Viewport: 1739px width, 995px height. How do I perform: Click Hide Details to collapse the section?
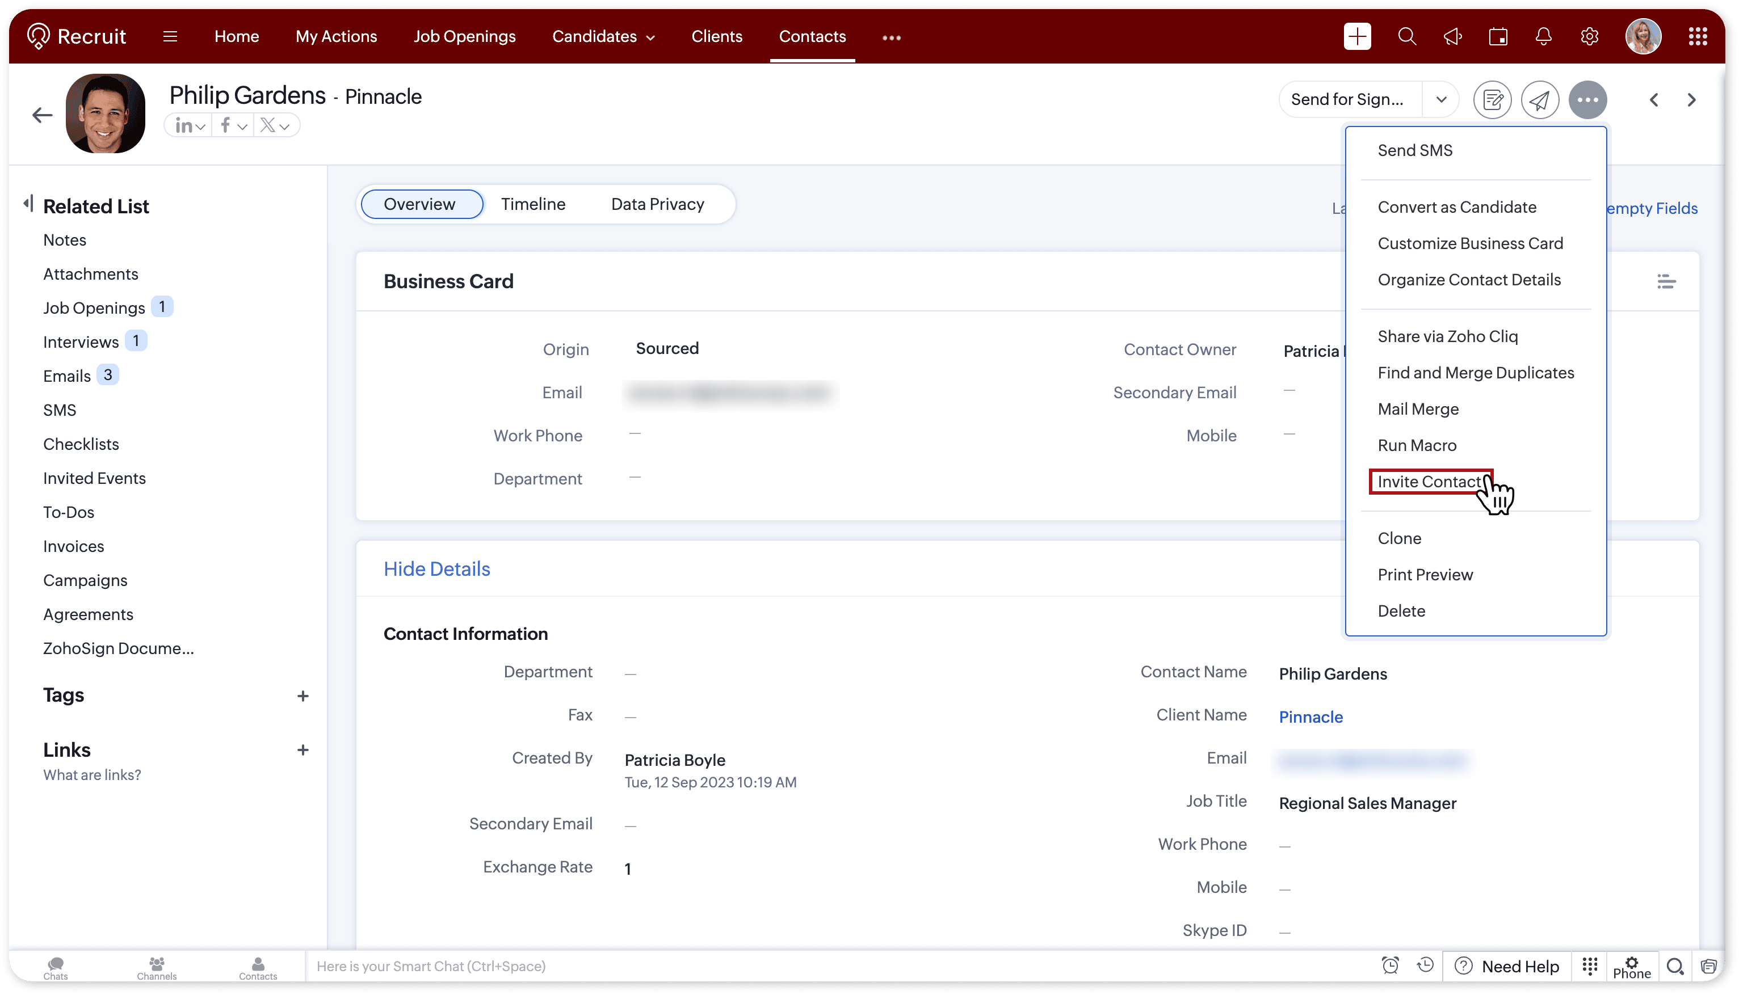(436, 568)
